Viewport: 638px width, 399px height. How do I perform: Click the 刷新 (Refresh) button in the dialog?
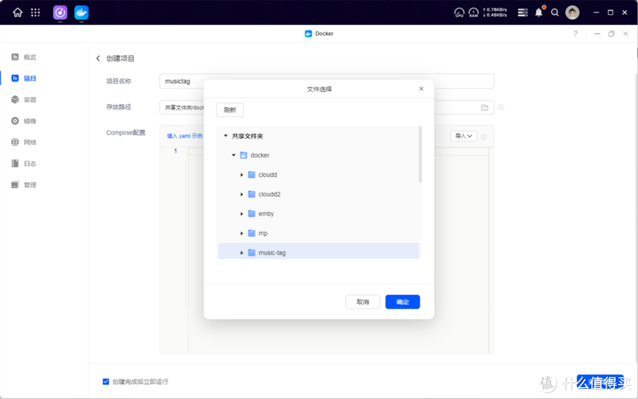(x=229, y=109)
